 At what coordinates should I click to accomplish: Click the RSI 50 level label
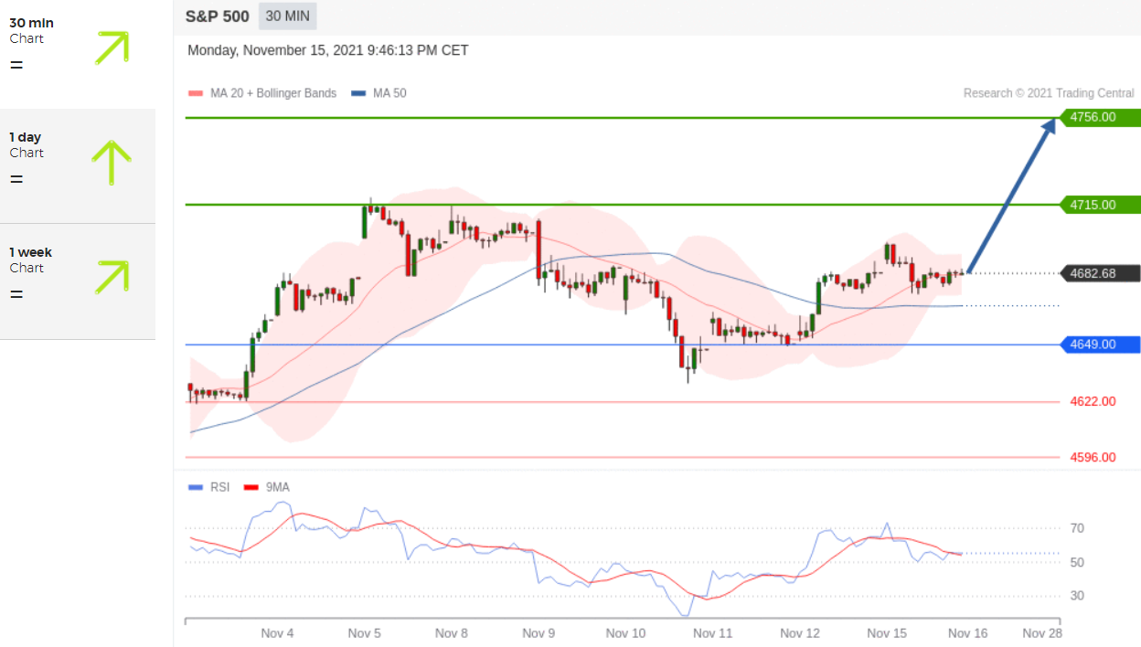pos(1077,562)
